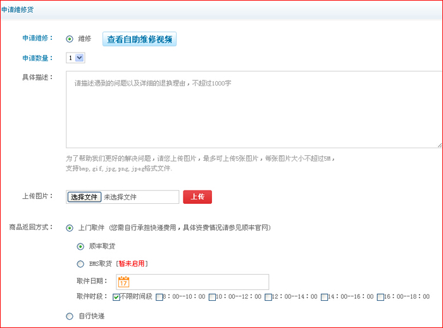Image resolution: width=443 pixels, height=328 pixels.
Task: Check the 16:00--18:00 time slot
Action: [x=380, y=297]
